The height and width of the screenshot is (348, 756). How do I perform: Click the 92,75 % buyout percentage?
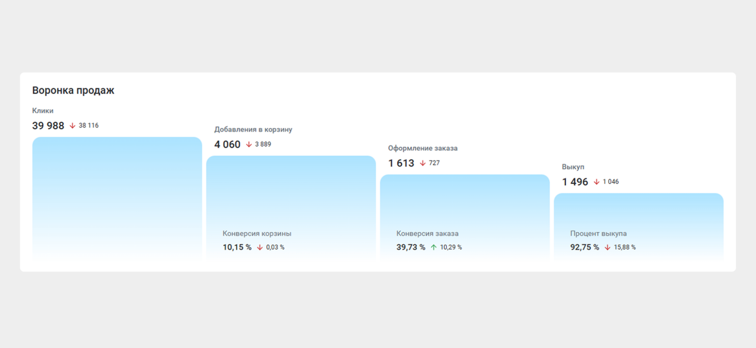coord(585,247)
